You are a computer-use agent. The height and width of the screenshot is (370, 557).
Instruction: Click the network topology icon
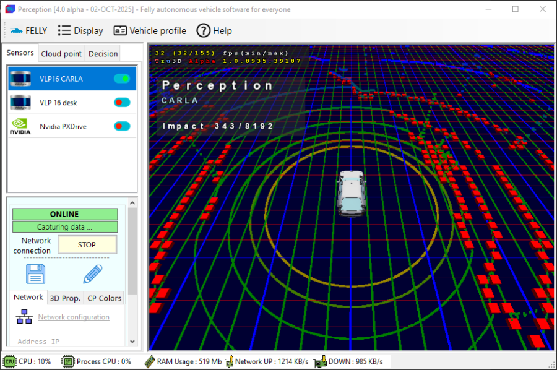point(25,317)
